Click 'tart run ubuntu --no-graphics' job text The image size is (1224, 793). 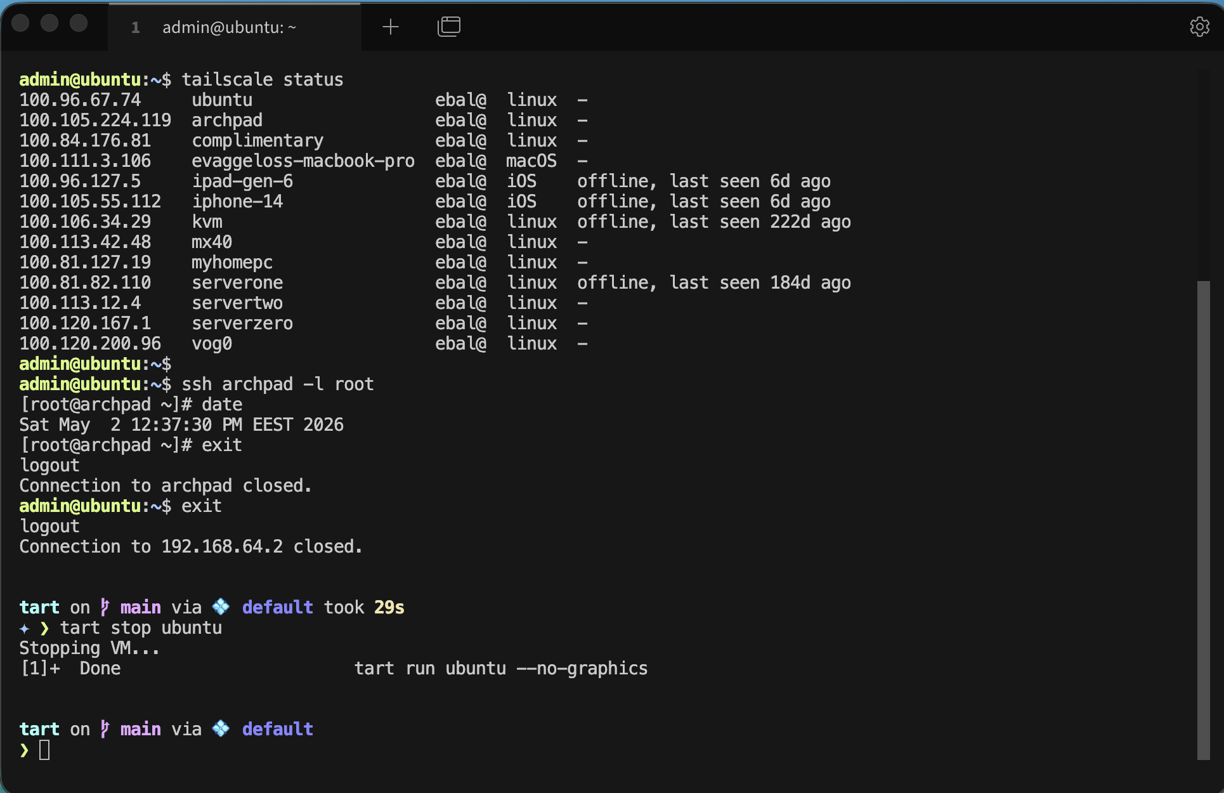tap(501, 669)
